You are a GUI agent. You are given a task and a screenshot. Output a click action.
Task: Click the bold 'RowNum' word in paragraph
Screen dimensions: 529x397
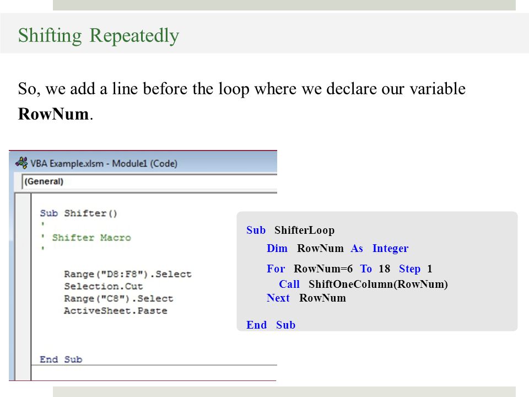[53, 114]
